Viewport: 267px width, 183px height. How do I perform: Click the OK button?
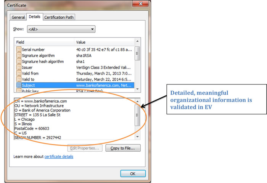[132, 173]
